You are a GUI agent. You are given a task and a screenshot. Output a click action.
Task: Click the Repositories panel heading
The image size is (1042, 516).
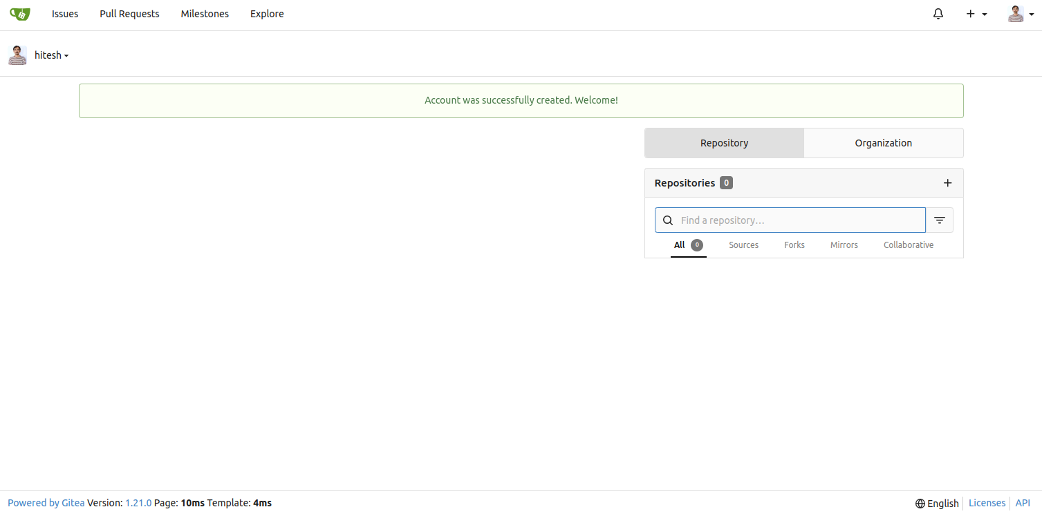point(685,183)
